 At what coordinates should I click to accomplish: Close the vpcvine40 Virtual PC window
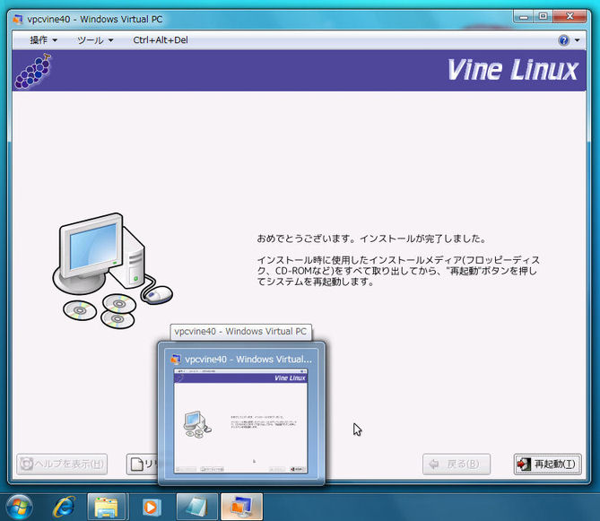(570, 16)
